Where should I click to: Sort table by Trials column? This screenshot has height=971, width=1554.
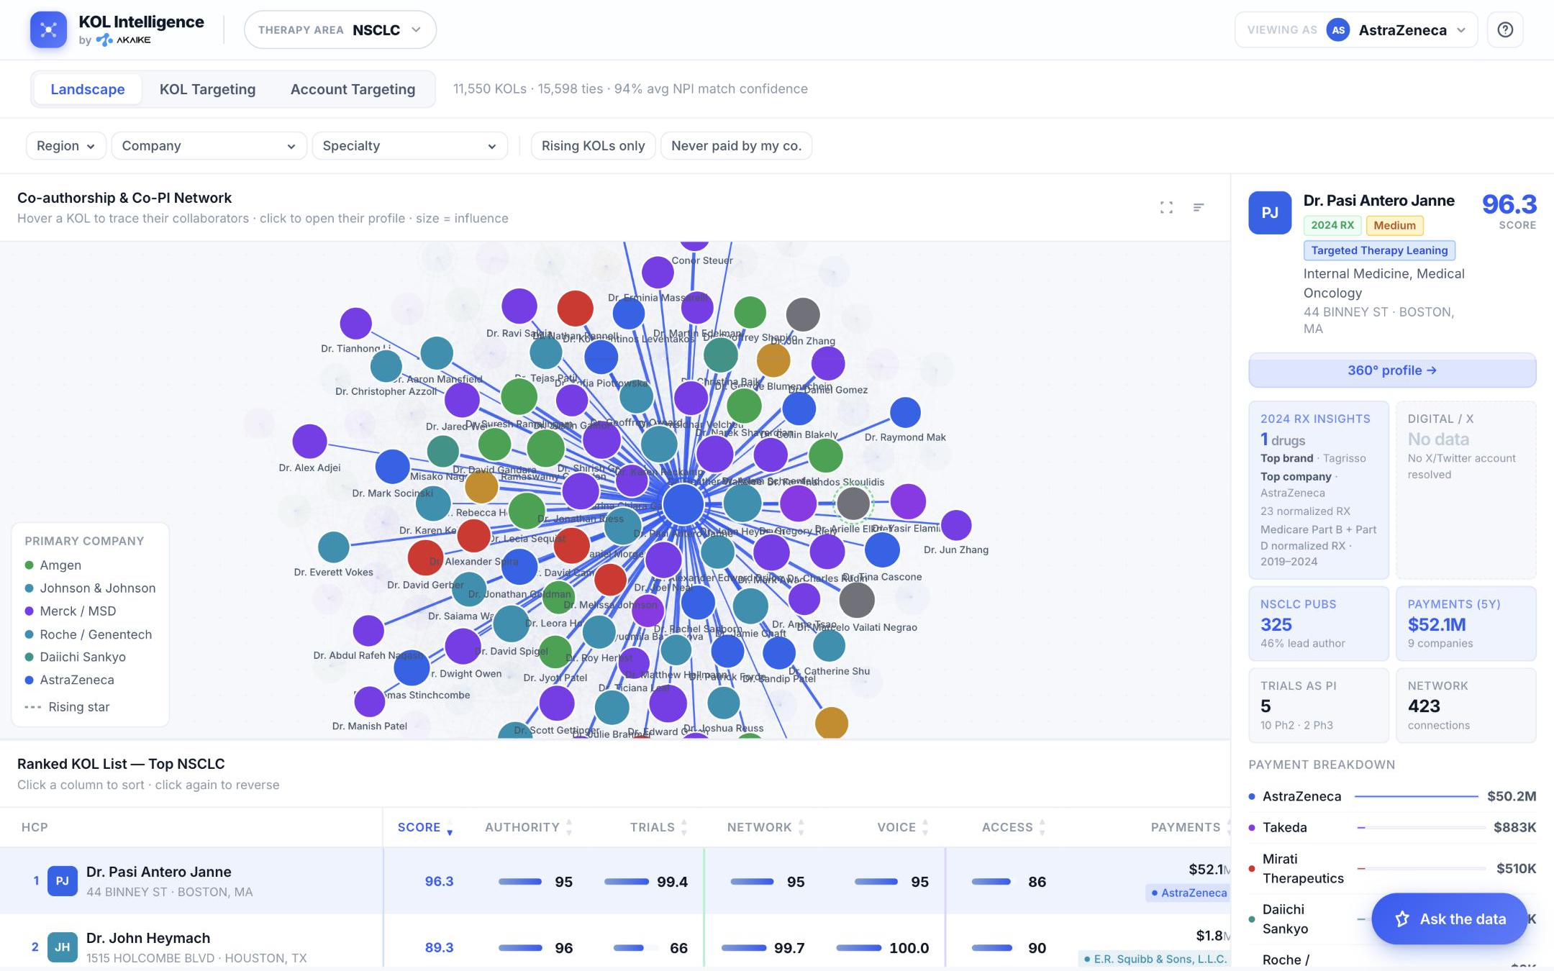click(659, 827)
